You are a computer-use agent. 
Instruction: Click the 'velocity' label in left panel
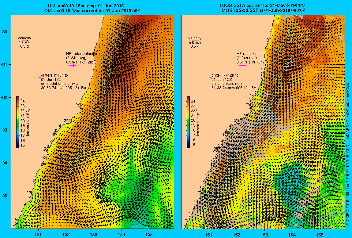[24, 38]
